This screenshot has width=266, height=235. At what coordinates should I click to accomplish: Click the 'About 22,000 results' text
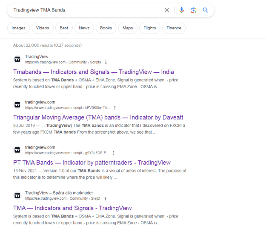click(x=47, y=45)
